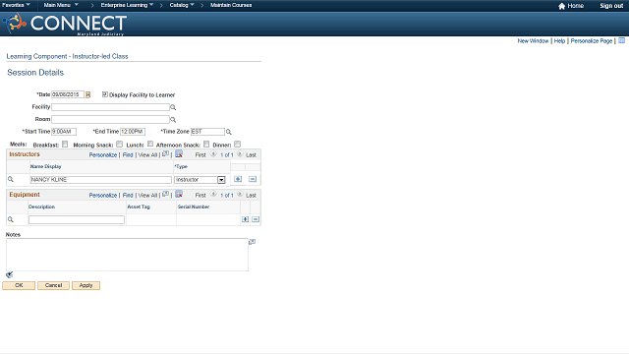Expand the Favorites menu
The image size is (629, 354).
[x=16, y=5]
